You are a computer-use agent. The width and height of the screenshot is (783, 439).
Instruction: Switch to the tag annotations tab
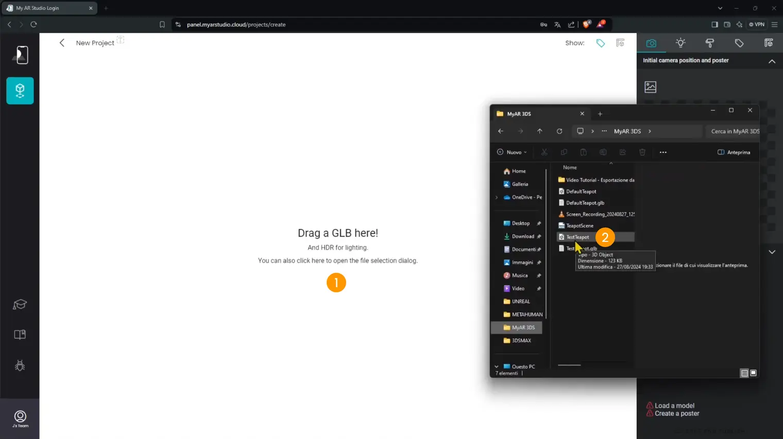point(739,43)
